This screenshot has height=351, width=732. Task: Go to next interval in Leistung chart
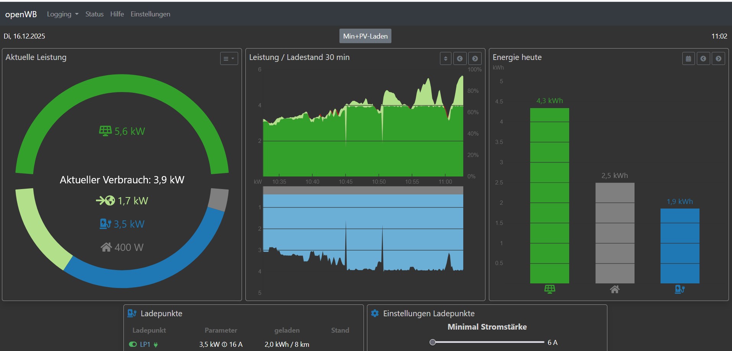pyautogui.click(x=475, y=58)
